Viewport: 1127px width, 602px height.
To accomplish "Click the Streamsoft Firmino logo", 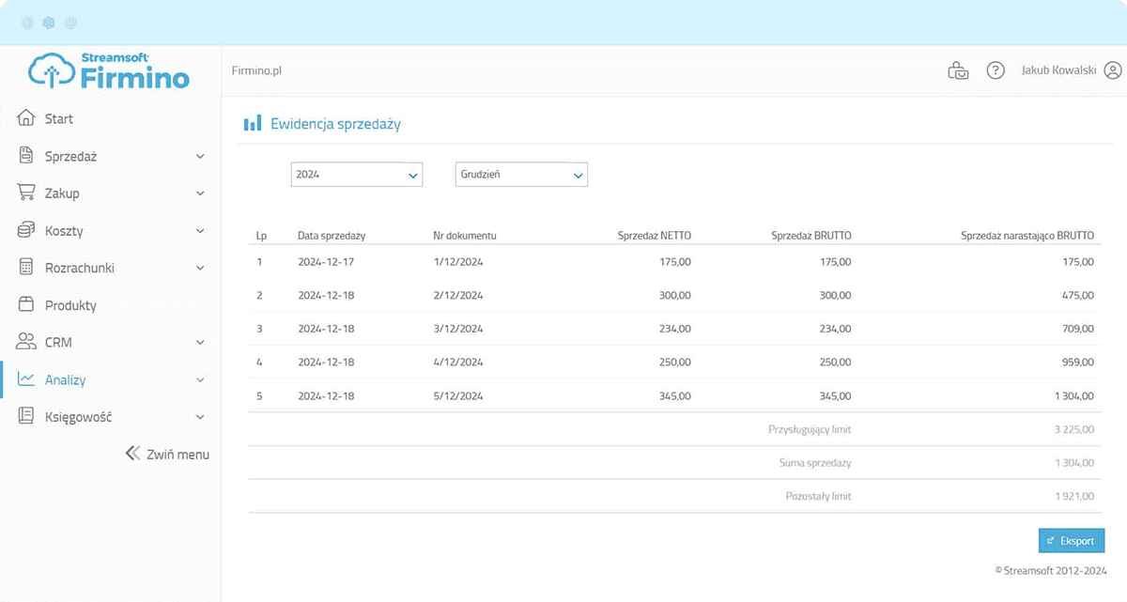I will point(108,71).
